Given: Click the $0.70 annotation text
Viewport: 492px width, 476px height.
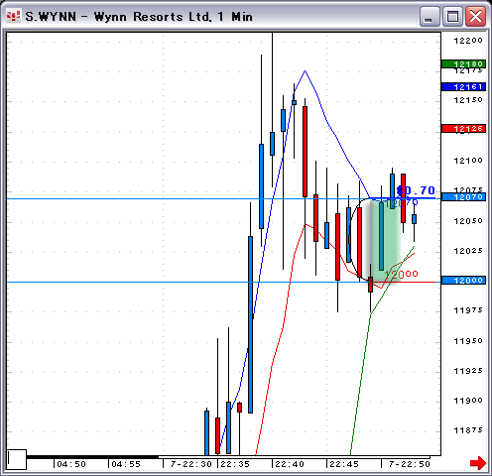Looking at the screenshot, I should [416, 190].
